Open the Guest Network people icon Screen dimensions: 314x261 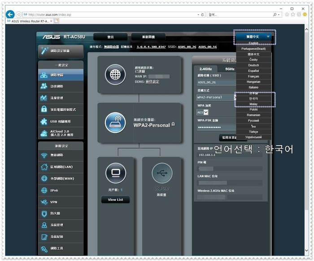[x=44, y=86]
